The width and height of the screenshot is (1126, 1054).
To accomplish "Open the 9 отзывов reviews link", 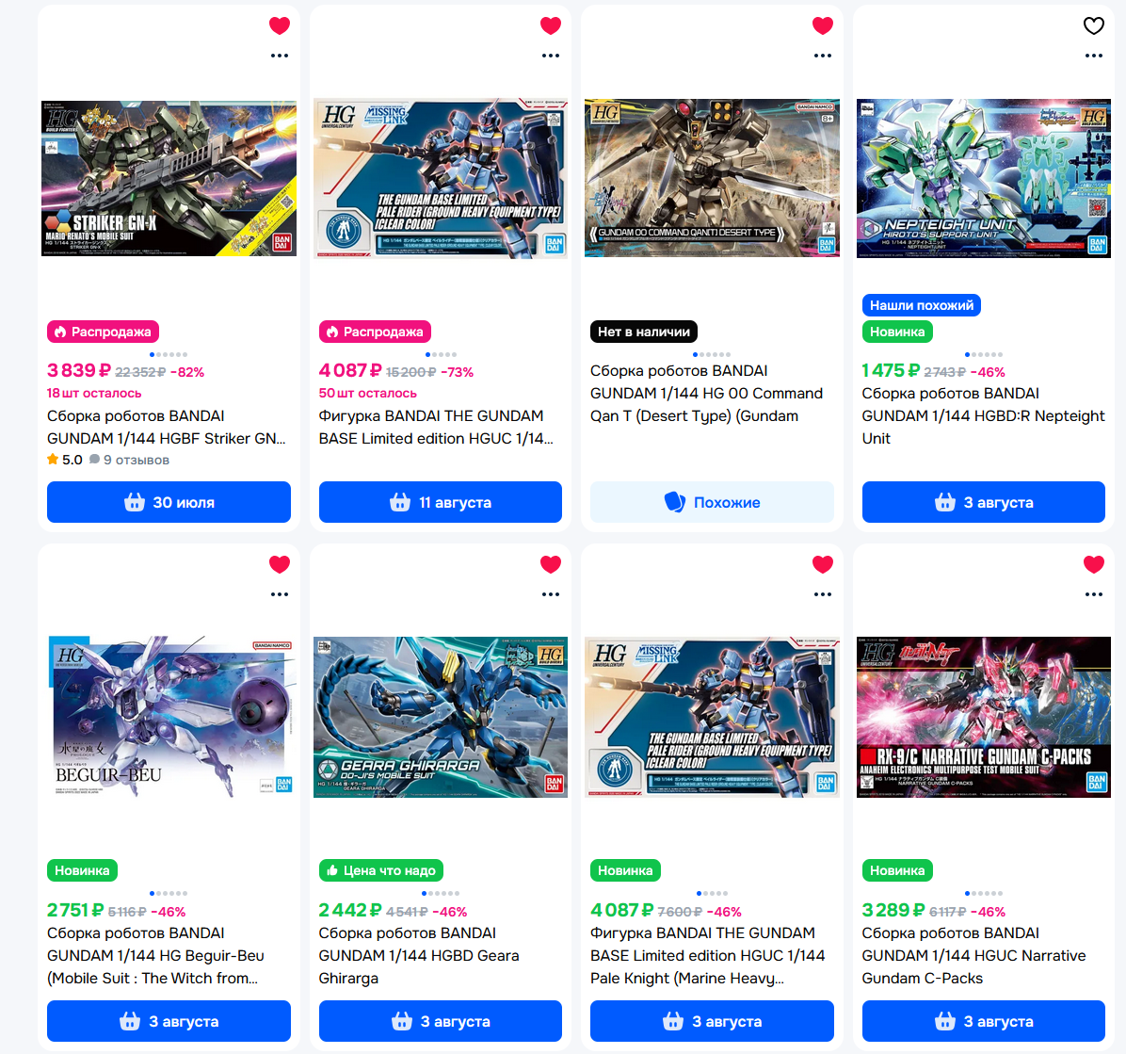I will click(130, 460).
